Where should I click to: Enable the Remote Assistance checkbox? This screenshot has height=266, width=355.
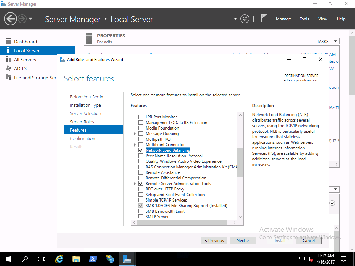[x=141, y=172]
